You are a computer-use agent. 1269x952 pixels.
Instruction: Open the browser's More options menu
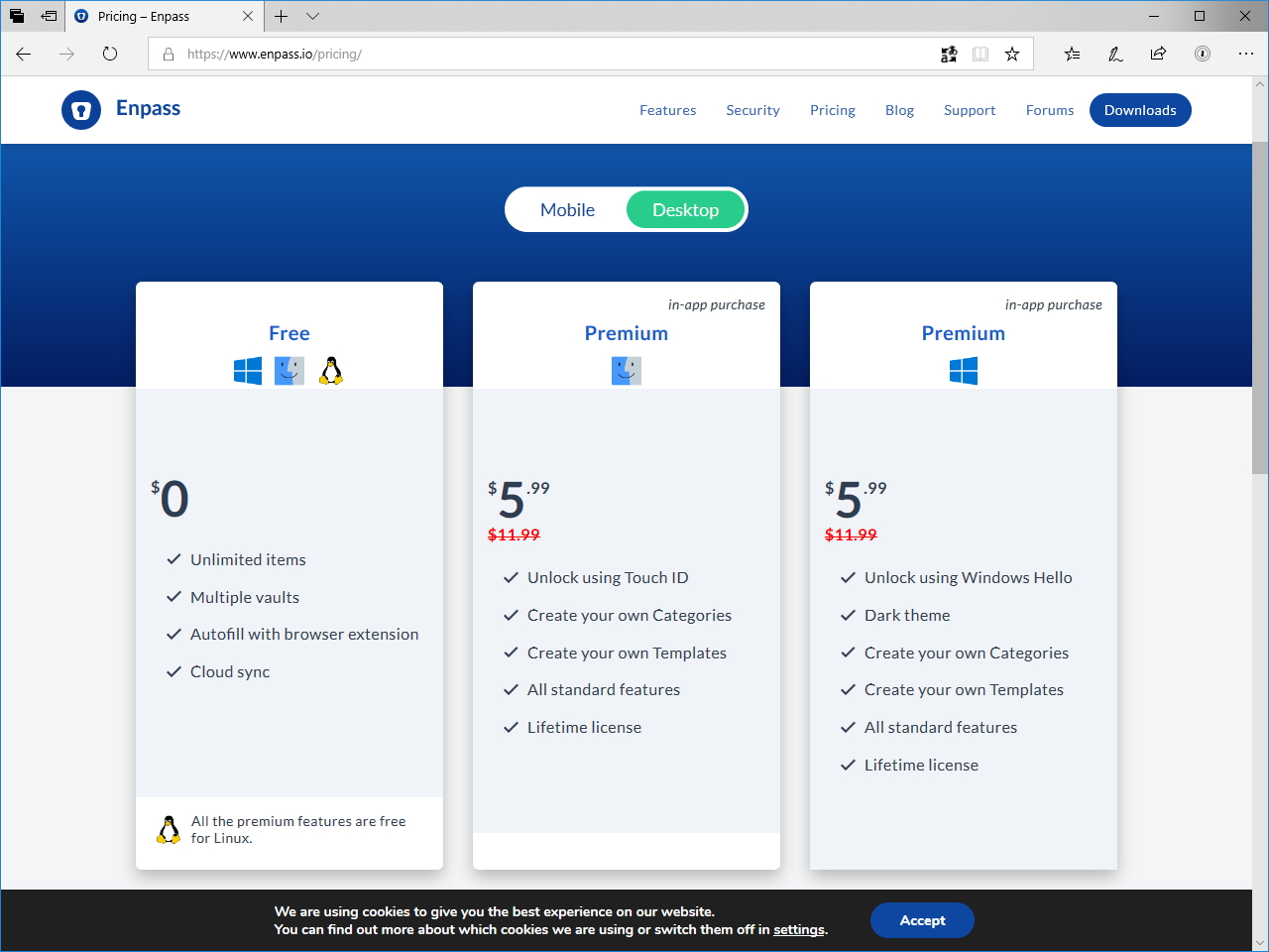(1246, 54)
